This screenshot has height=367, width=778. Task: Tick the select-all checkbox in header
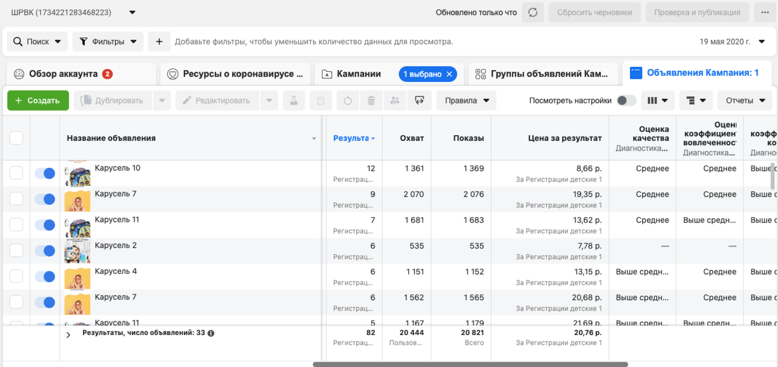pyautogui.click(x=16, y=138)
